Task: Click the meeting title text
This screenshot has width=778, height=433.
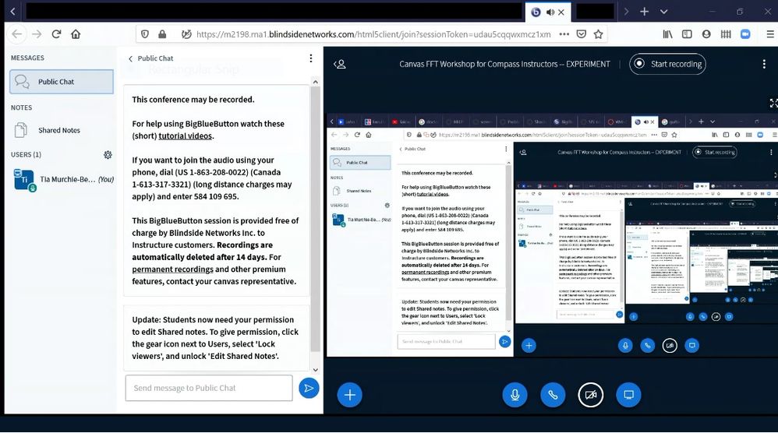Action: point(504,64)
